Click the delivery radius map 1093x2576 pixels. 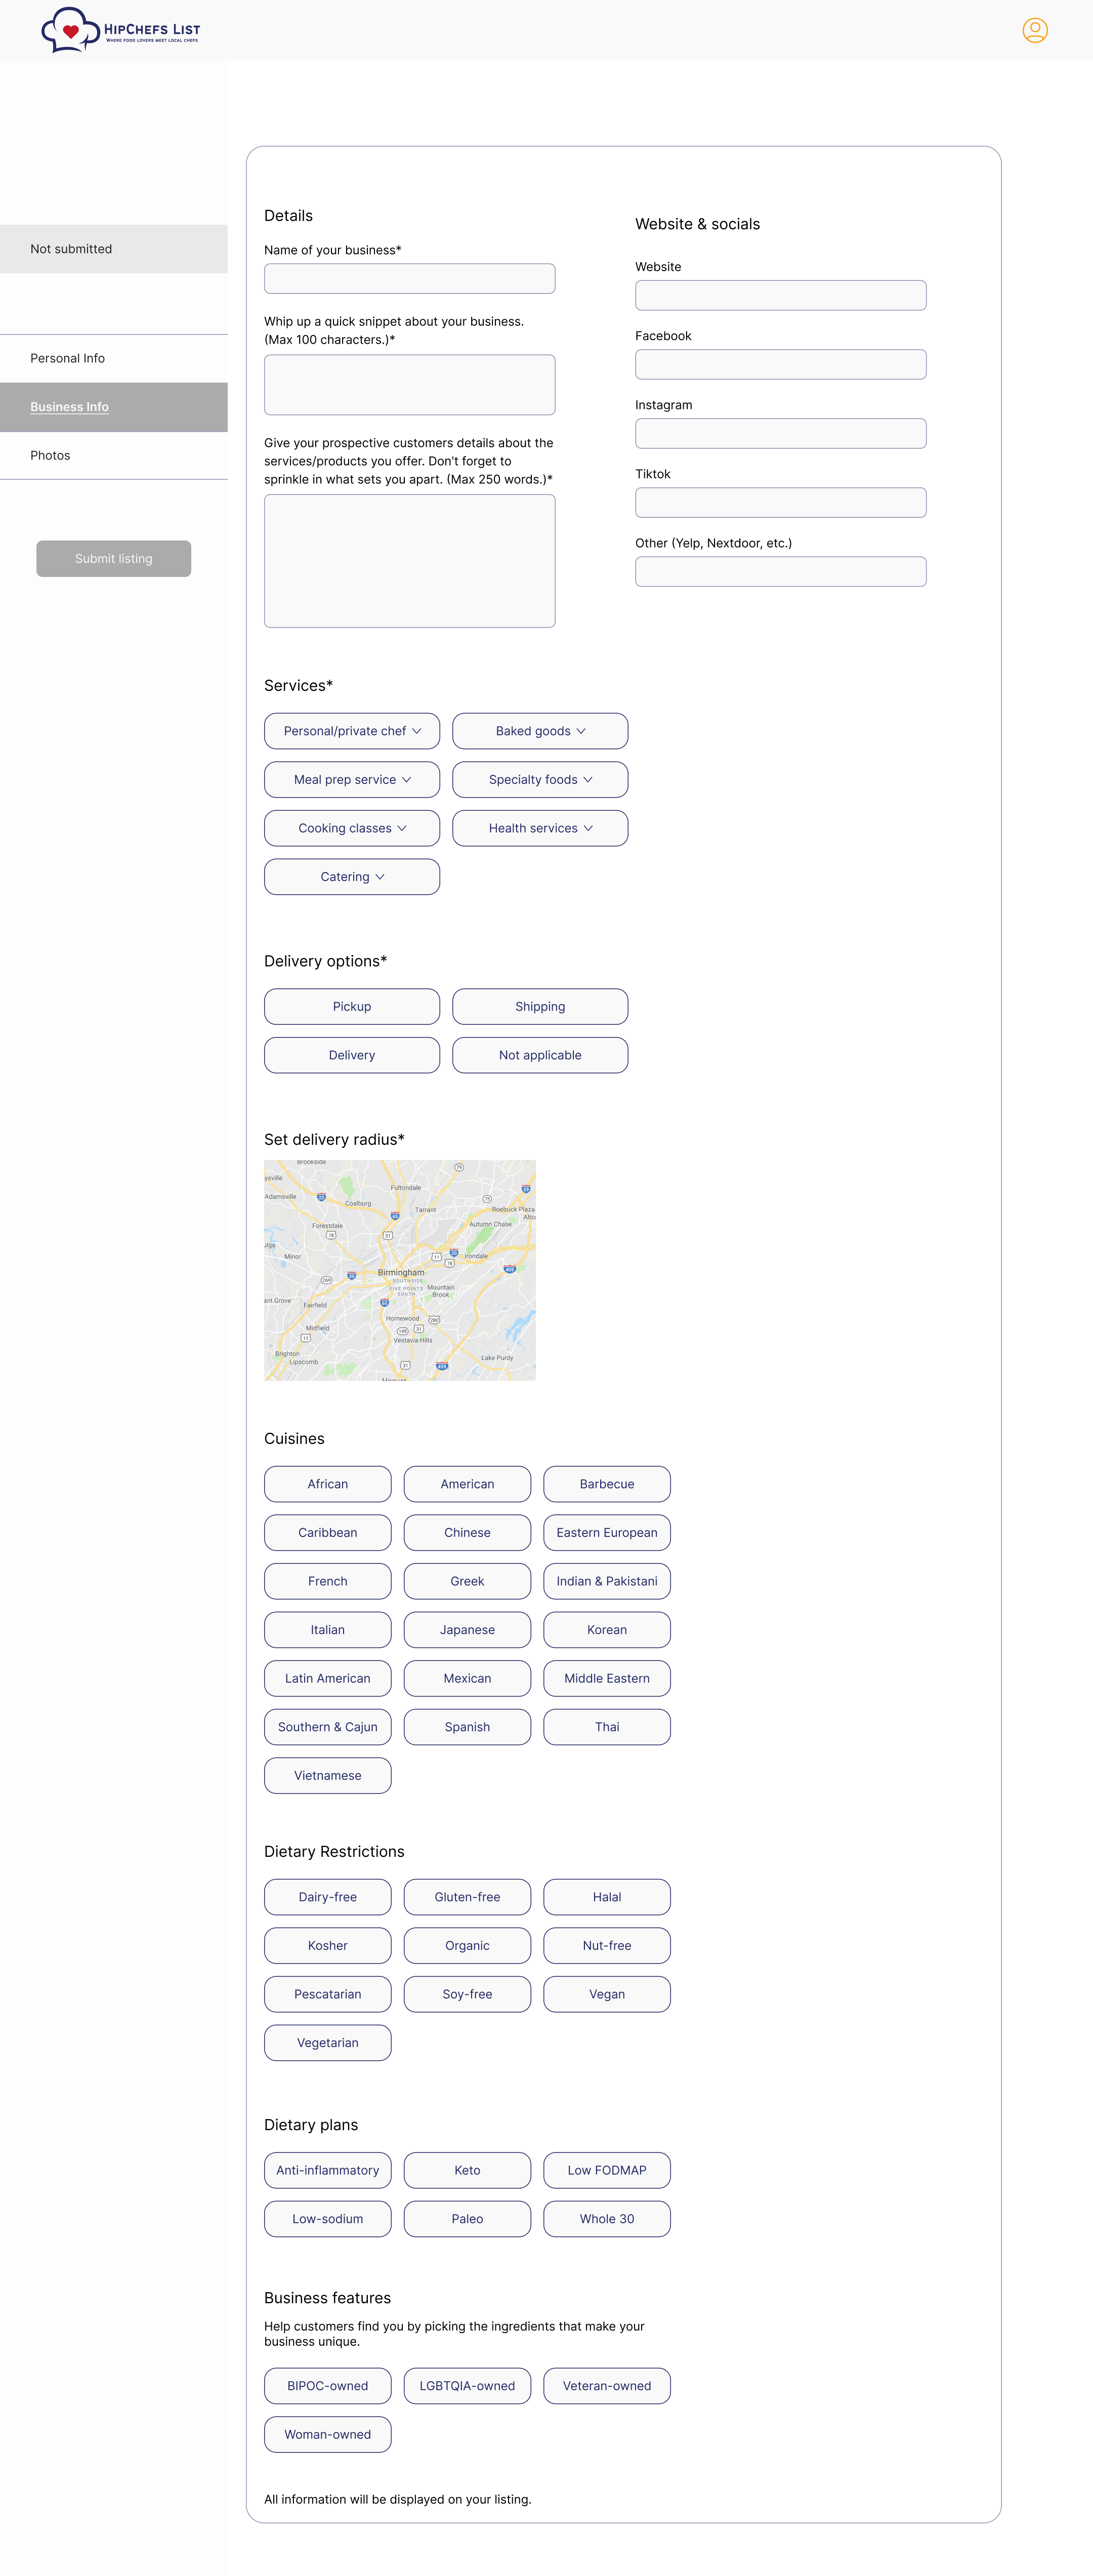click(x=400, y=1270)
